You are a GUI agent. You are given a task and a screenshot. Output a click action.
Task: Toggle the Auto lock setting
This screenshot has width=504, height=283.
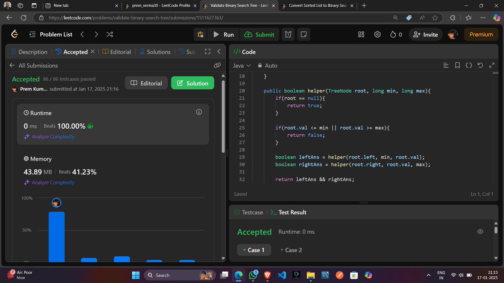[268, 65]
